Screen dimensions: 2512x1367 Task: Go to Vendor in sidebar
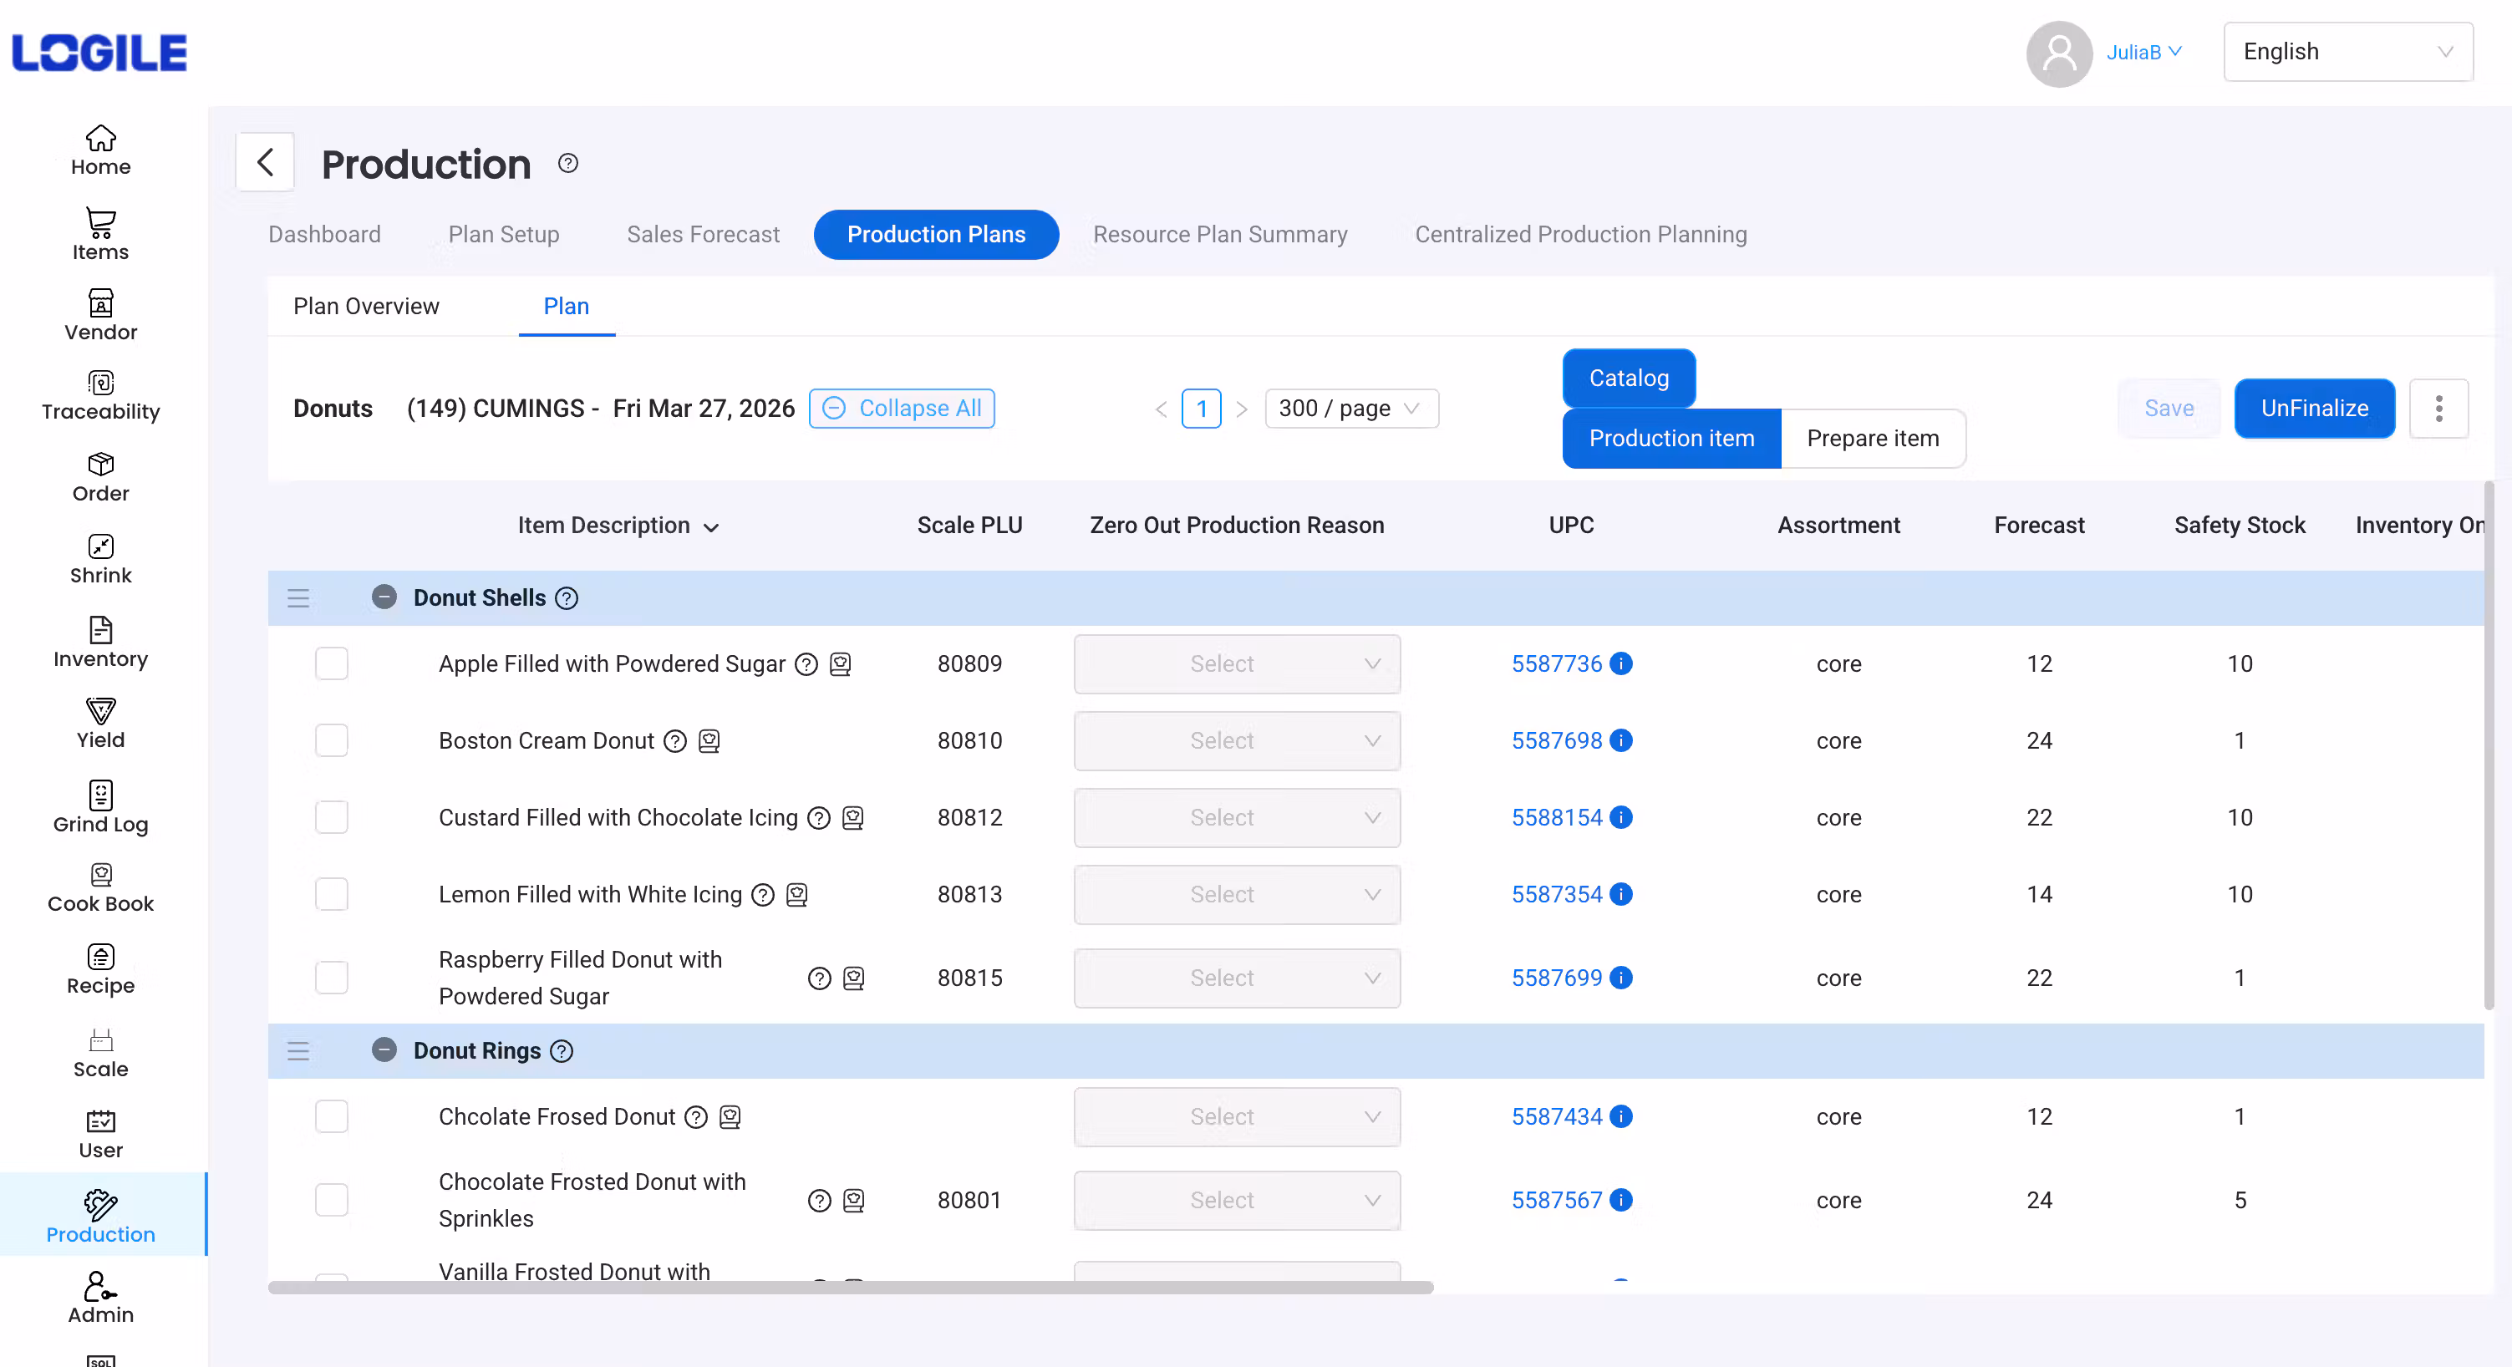click(x=100, y=315)
